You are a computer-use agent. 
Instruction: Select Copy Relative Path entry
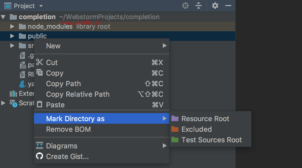(x=102, y=94)
